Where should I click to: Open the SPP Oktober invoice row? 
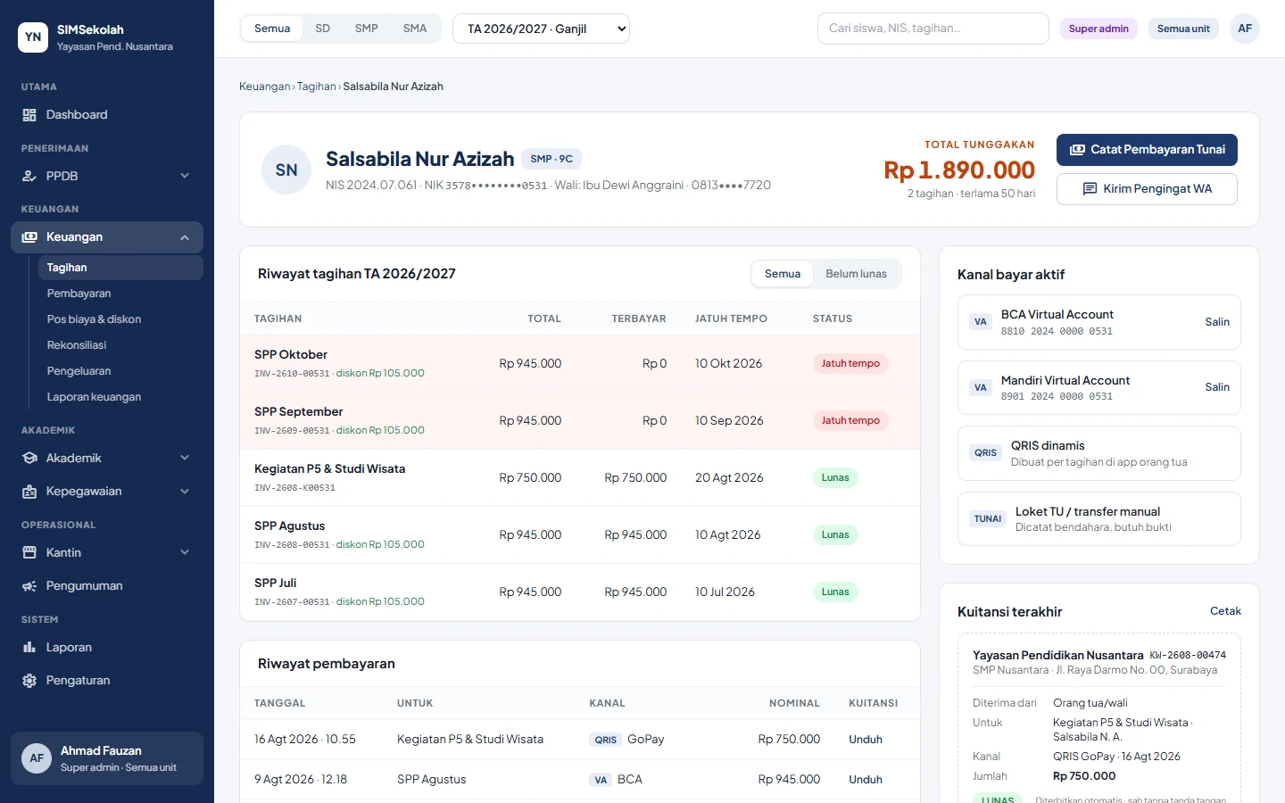pyautogui.click(x=580, y=364)
